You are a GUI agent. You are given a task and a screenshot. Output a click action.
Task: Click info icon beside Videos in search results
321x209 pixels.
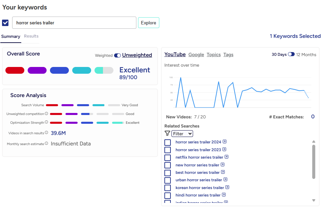47,133
